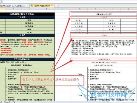Select column J header
The height and width of the screenshot is (103, 137).
click(129, 9)
